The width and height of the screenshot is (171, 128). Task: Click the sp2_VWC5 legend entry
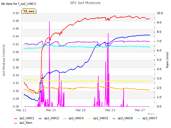tap(98, 118)
